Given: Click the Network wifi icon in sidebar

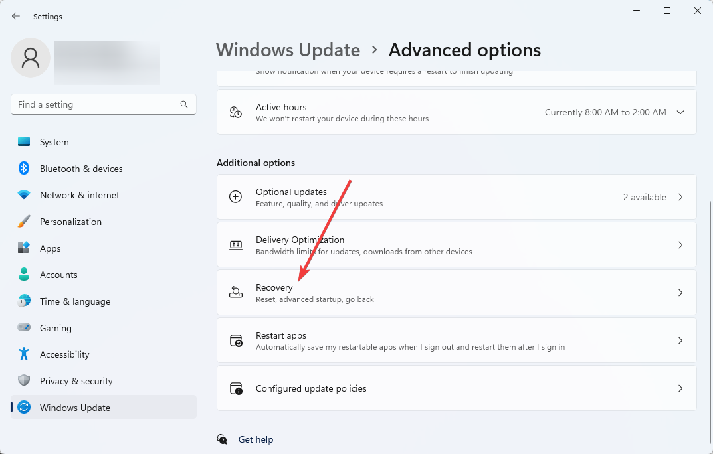Looking at the screenshot, I should tap(24, 195).
